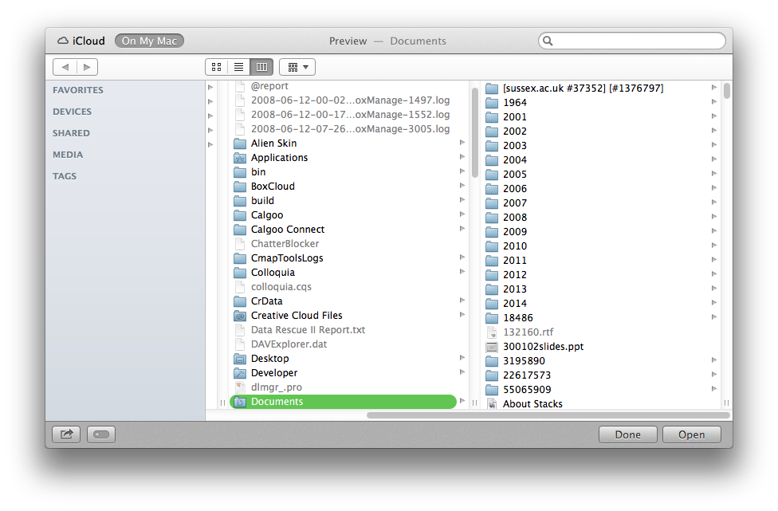This screenshot has height=511, width=778.
Task: Expand the 2001 folder arrow
Action: point(713,116)
